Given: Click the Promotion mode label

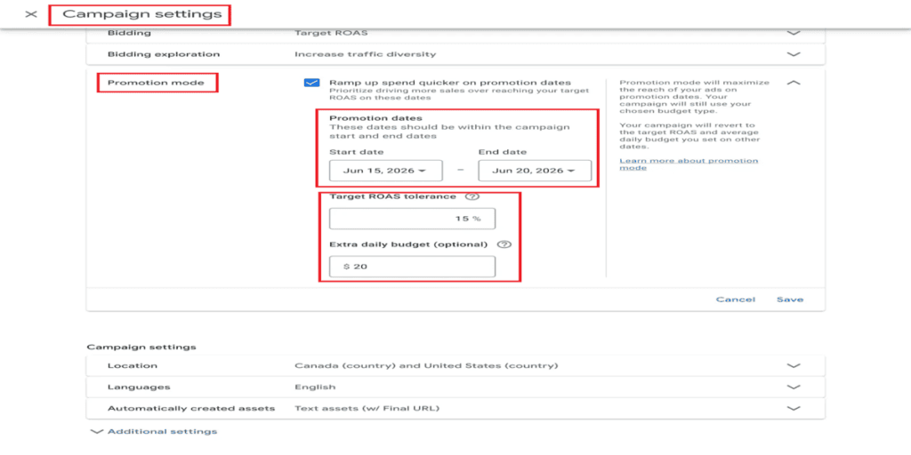Looking at the screenshot, I should point(156,83).
